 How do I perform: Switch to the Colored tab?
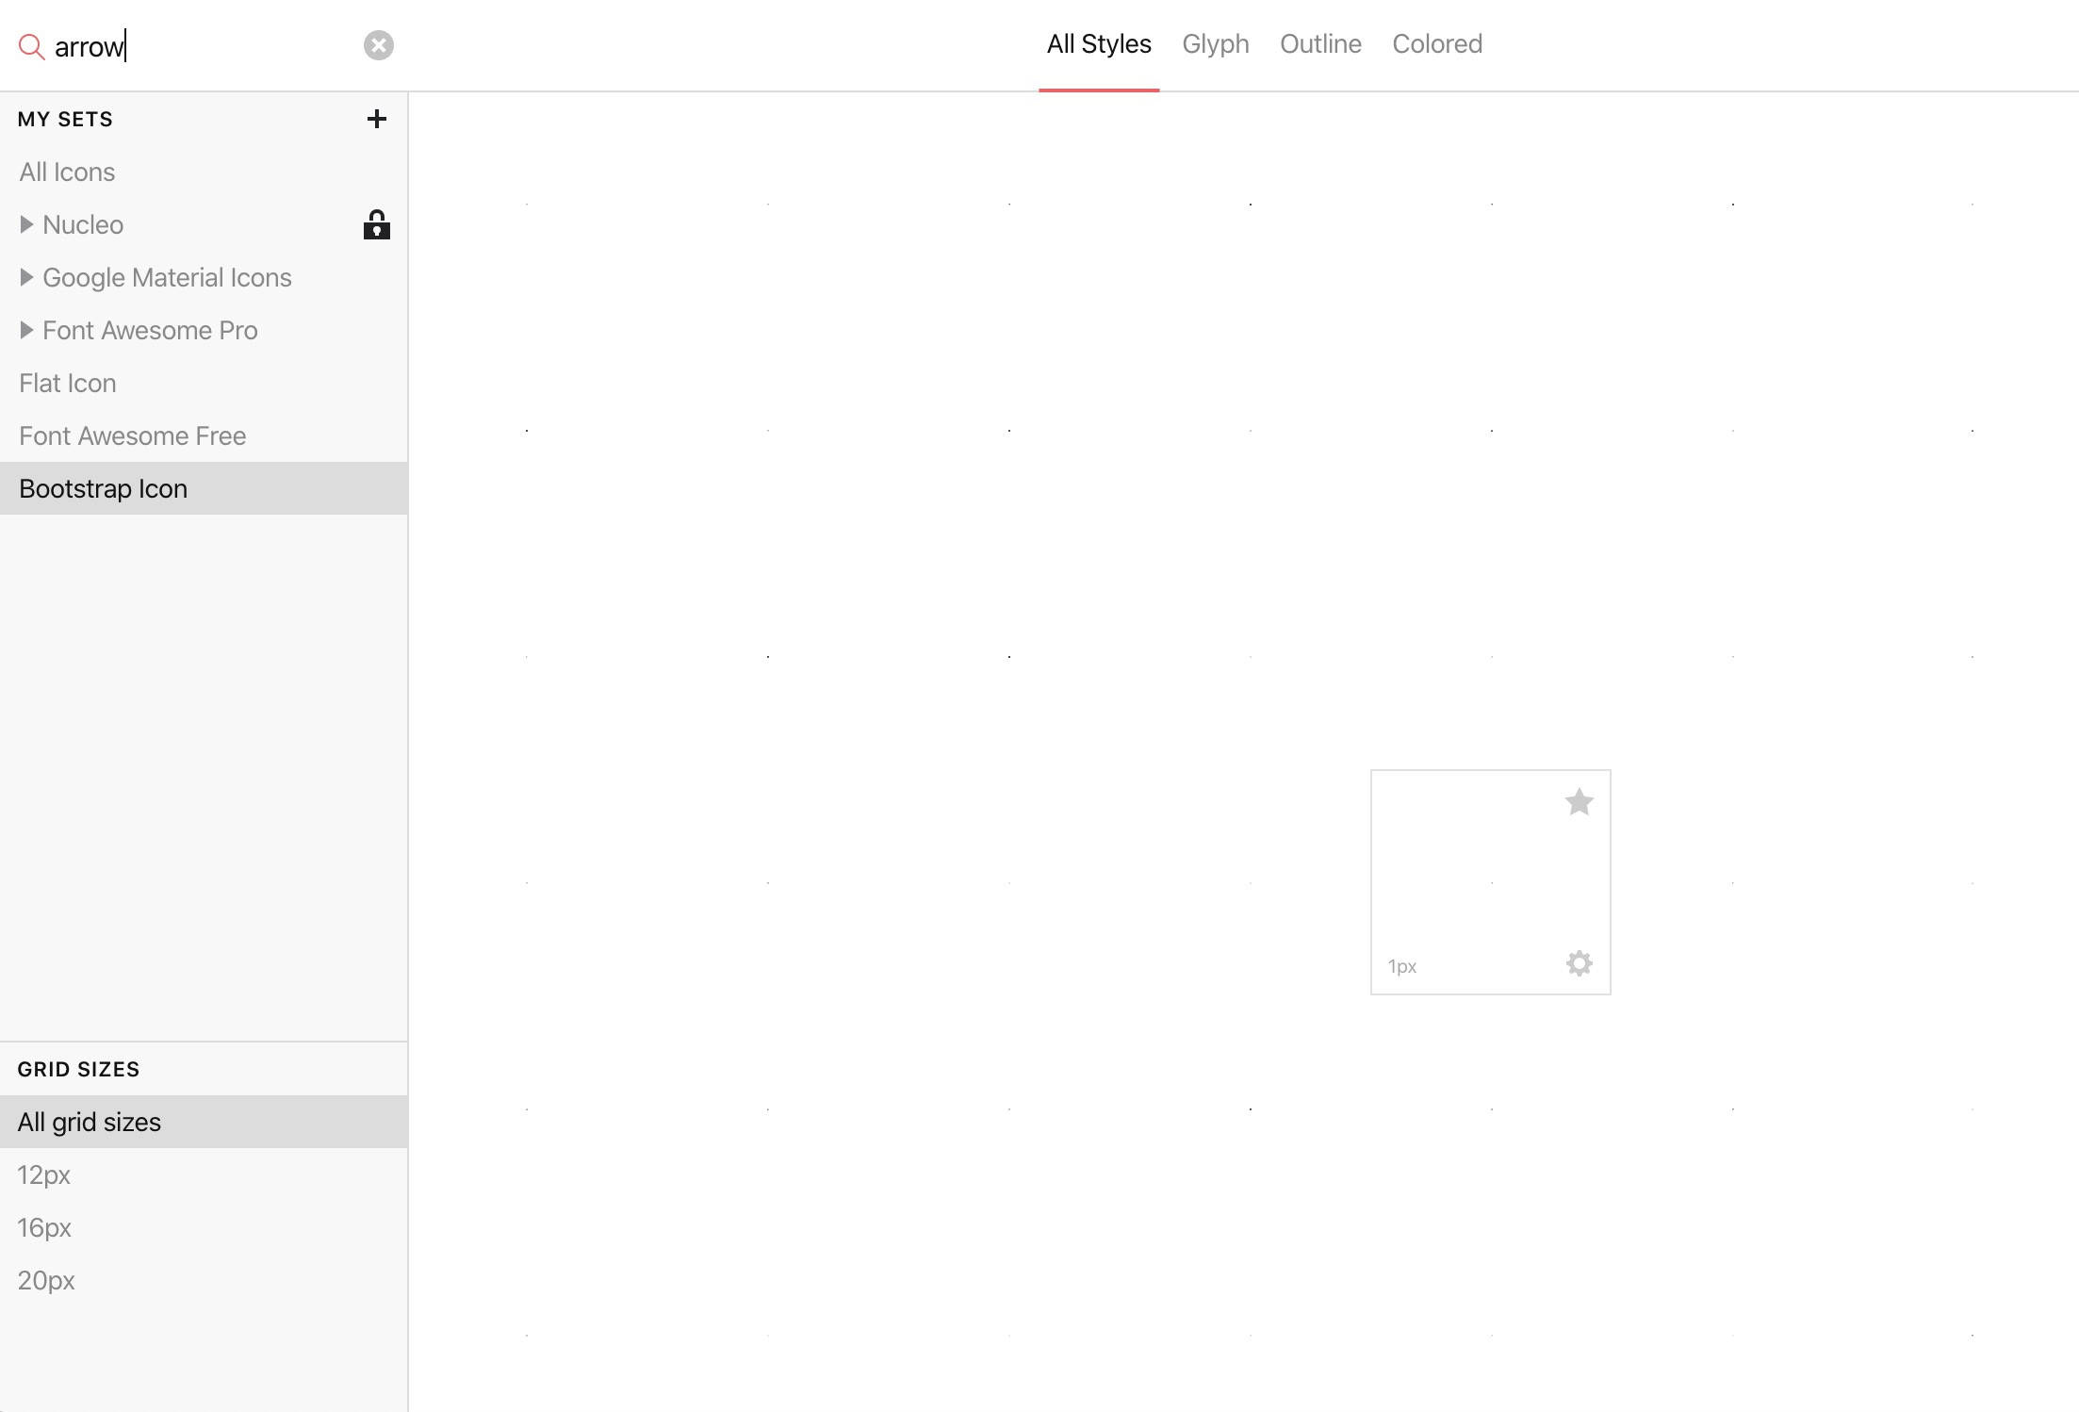point(1436,44)
